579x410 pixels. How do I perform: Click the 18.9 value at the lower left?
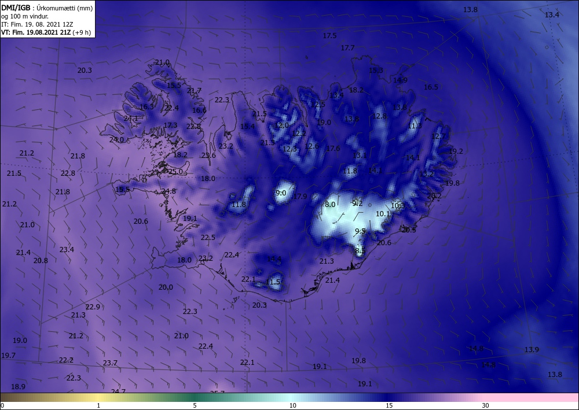(18, 387)
